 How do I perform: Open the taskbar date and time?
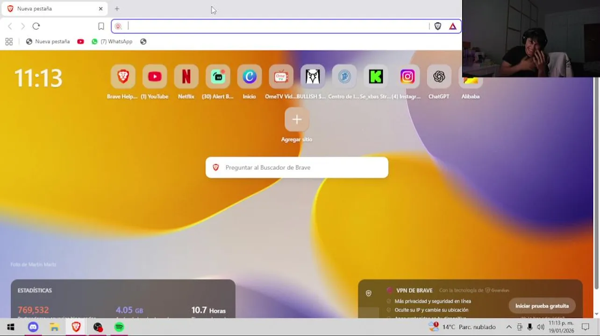pyautogui.click(x=561, y=327)
